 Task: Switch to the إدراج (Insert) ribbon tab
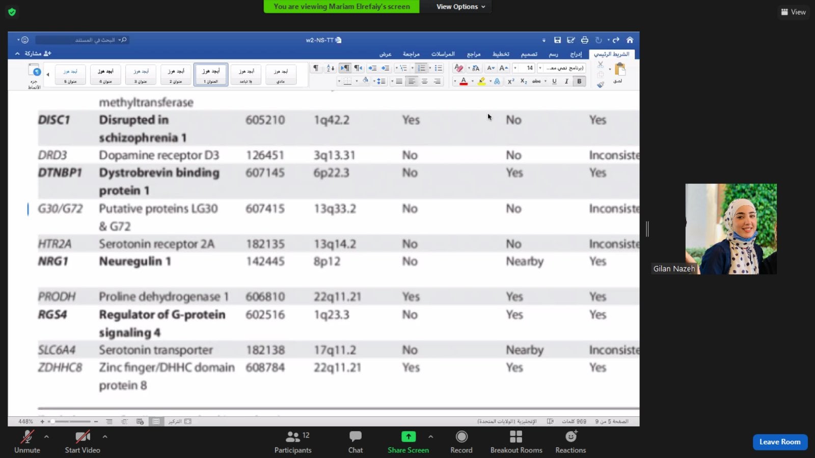pyautogui.click(x=576, y=54)
